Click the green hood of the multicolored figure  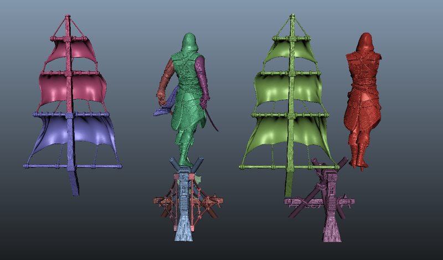tap(189, 43)
